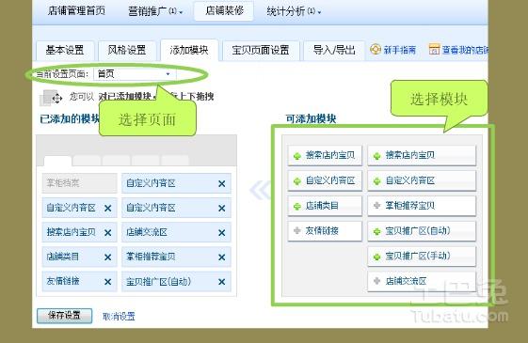Viewport: 528px width, 343px height.
Task: Click grey plus icon on available 掌柜推荐宝贝
Action: [376, 205]
